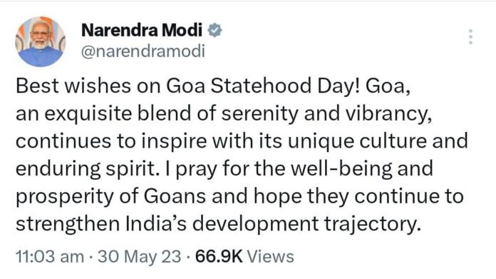The width and height of the screenshot is (496, 279).
Task: Click the word Goans in the tweet
Action: tap(175, 196)
